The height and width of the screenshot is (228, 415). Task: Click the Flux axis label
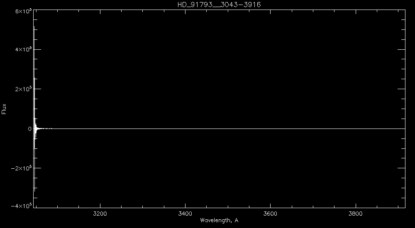tap(4, 109)
